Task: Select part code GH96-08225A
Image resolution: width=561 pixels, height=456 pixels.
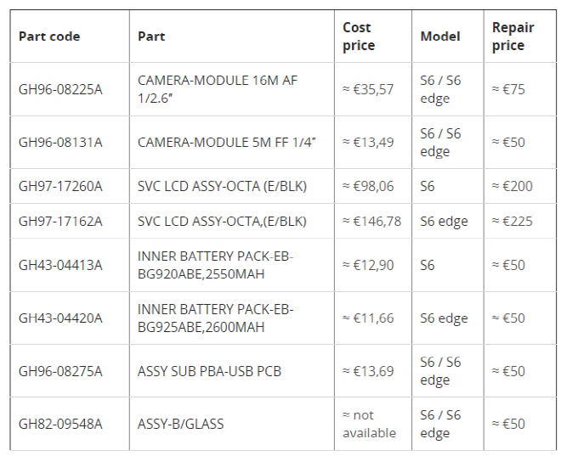Action: [x=60, y=89]
